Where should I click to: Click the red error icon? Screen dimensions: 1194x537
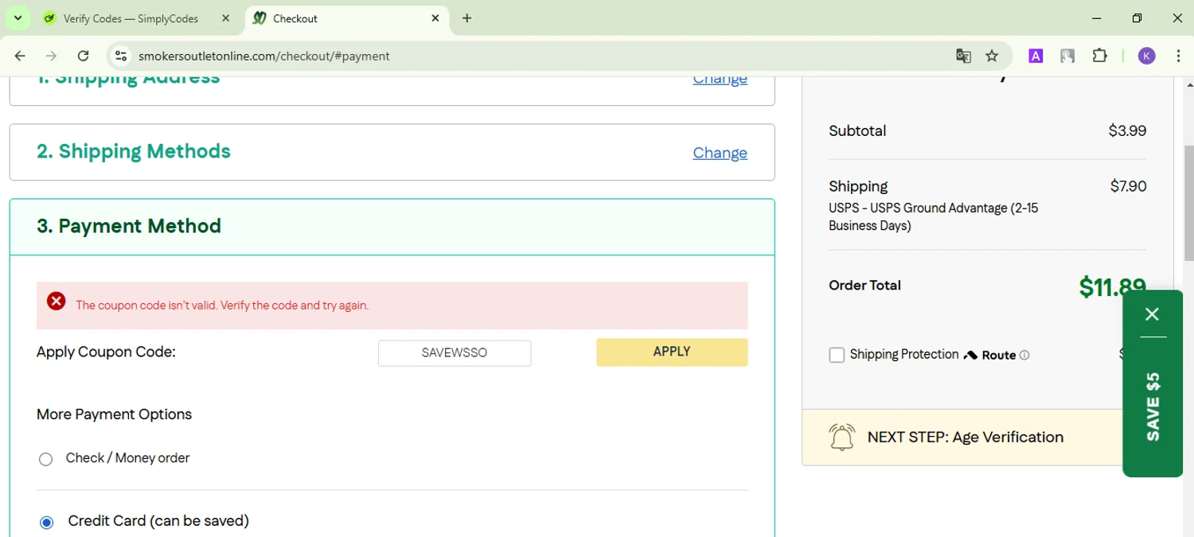click(56, 301)
